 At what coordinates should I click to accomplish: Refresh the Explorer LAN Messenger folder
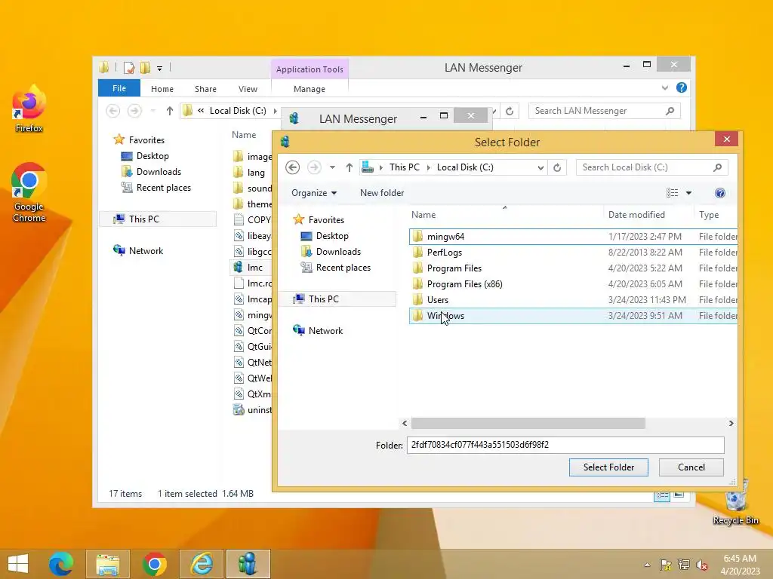pyautogui.click(x=510, y=112)
